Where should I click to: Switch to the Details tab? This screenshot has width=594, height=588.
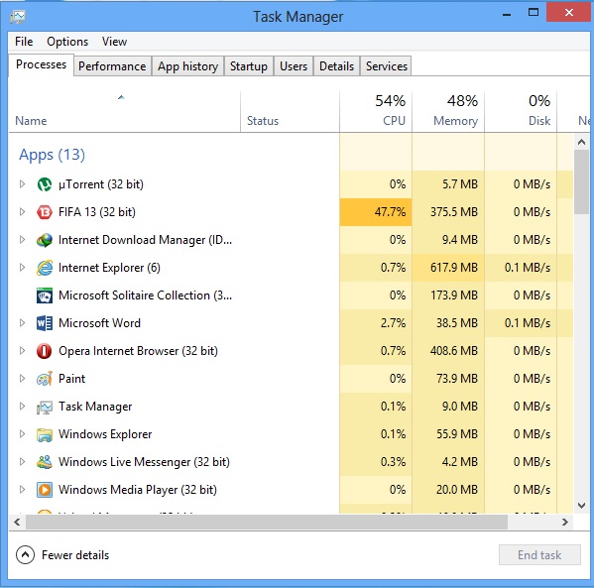336,66
